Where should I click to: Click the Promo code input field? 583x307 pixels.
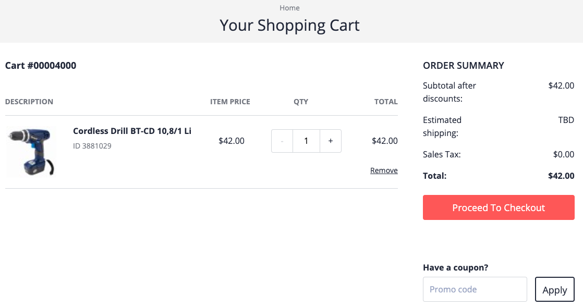pyautogui.click(x=475, y=289)
